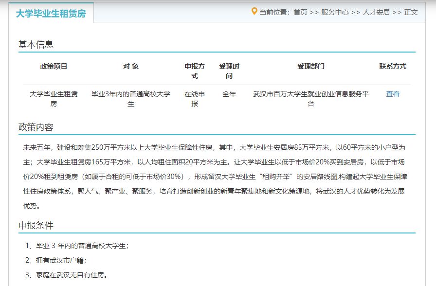Click the 全年 table cell
The width and height of the screenshot is (436, 286).
229,94
